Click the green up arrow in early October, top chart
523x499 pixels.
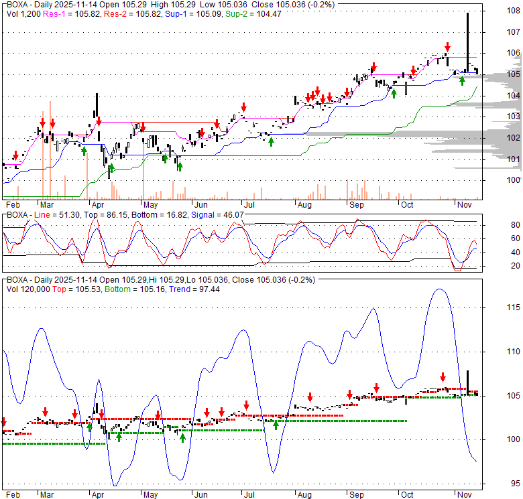394,92
